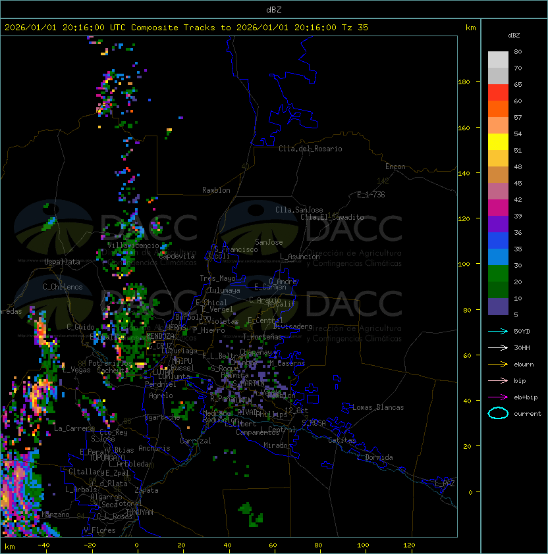Click the 'Mirador' place label
The width and height of the screenshot is (548, 554).
click(x=278, y=445)
